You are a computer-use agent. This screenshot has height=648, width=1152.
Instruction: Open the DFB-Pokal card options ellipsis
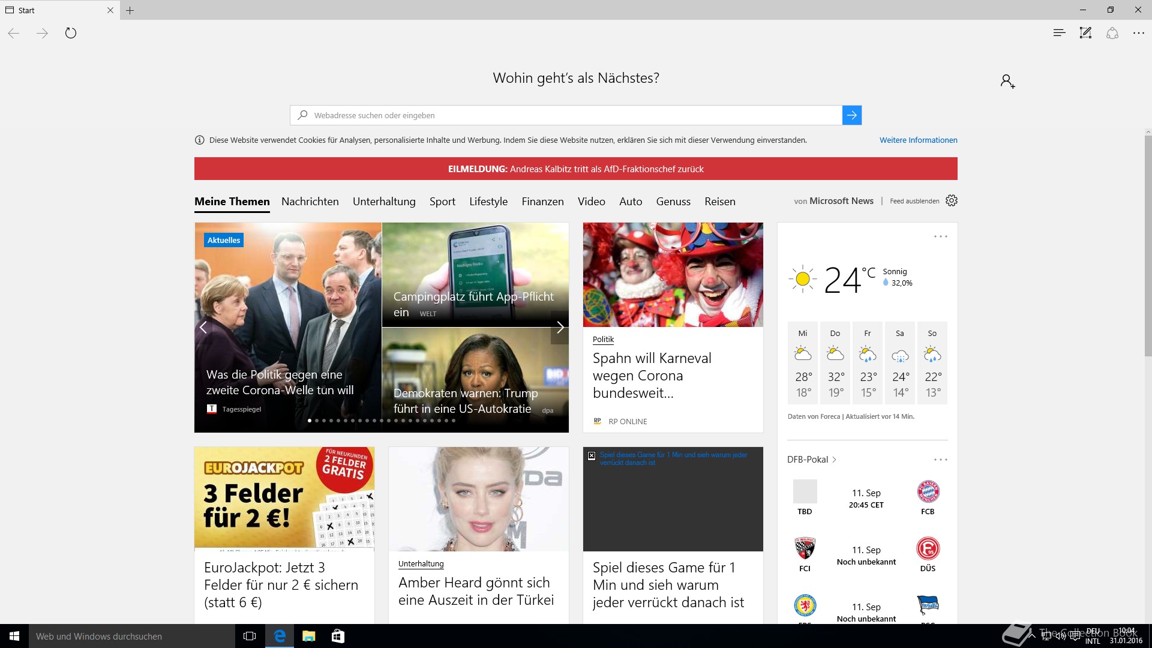940,460
